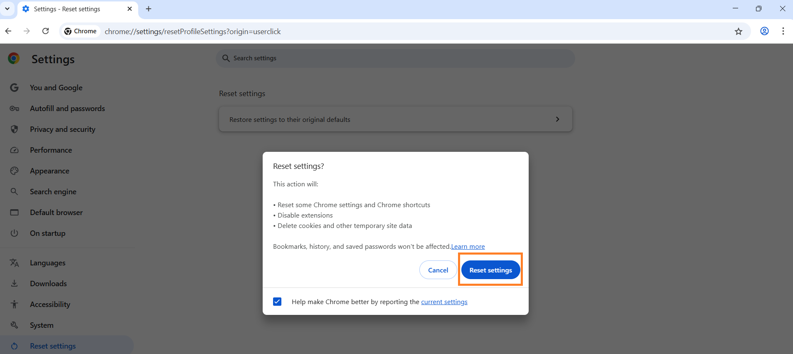Go to the Appearance settings section

coord(49,171)
